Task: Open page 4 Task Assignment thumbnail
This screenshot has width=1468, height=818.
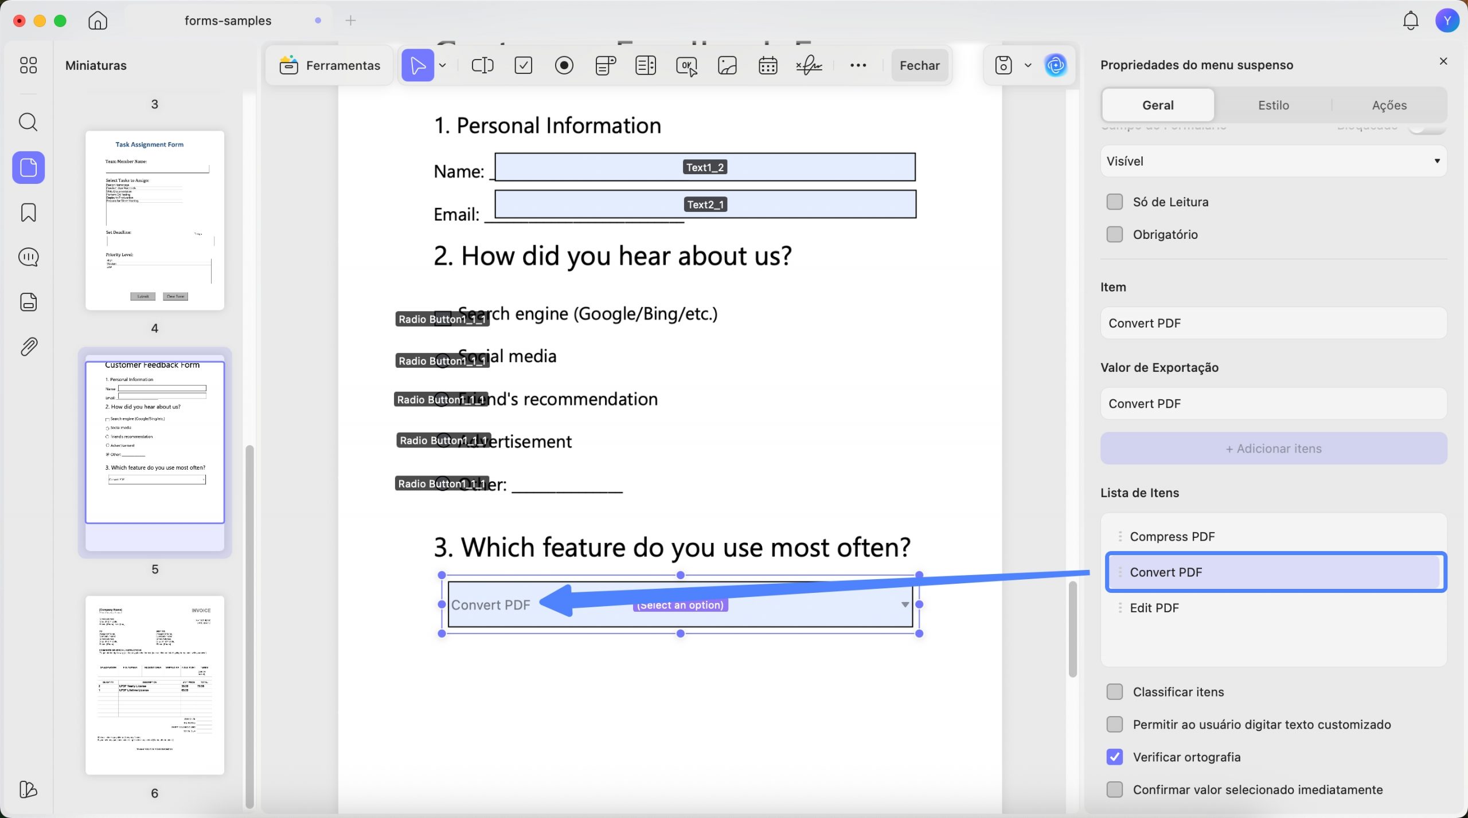Action: click(x=155, y=221)
